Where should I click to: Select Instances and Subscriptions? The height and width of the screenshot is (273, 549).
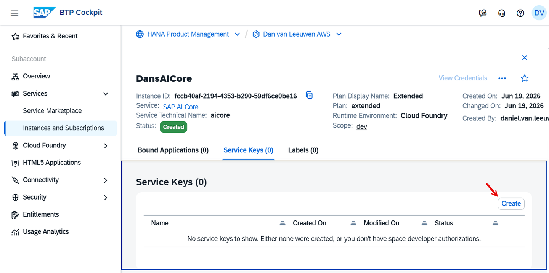pyautogui.click(x=61, y=128)
